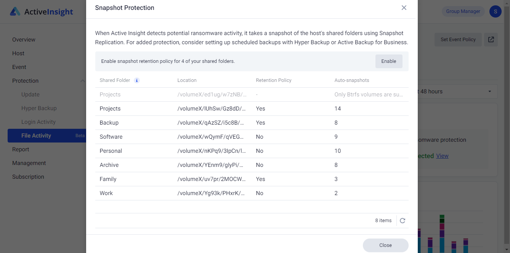Screen dimensions: 510x253
Task: Click the auto-snapshots value 10
Action: click(338, 151)
